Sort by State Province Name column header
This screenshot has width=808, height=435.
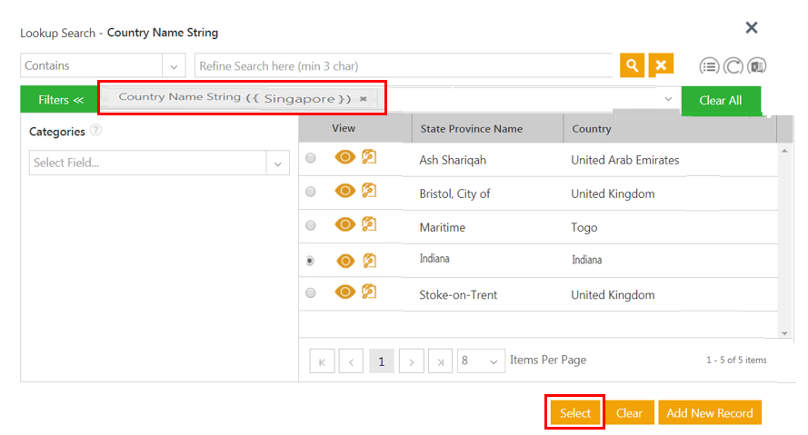pyautogui.click(x=472, y=129)
